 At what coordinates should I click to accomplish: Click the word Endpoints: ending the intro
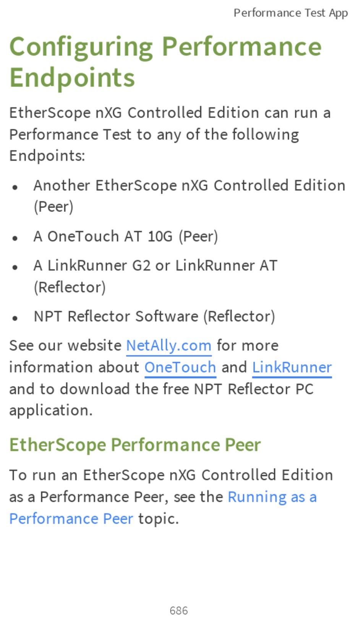(x=47, y=156)
